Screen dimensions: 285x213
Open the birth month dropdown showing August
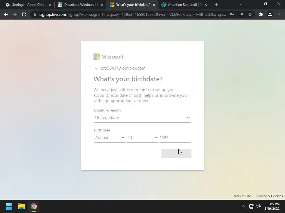(110, 138)
